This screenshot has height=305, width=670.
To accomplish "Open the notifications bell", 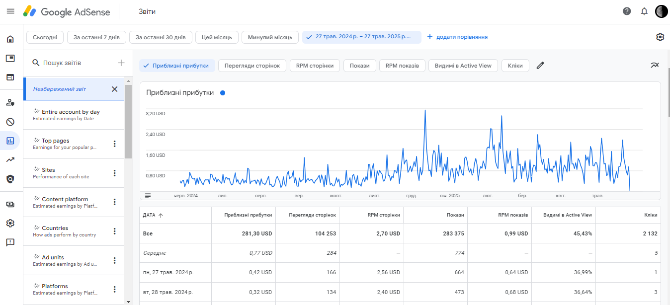I will (644, 11).
